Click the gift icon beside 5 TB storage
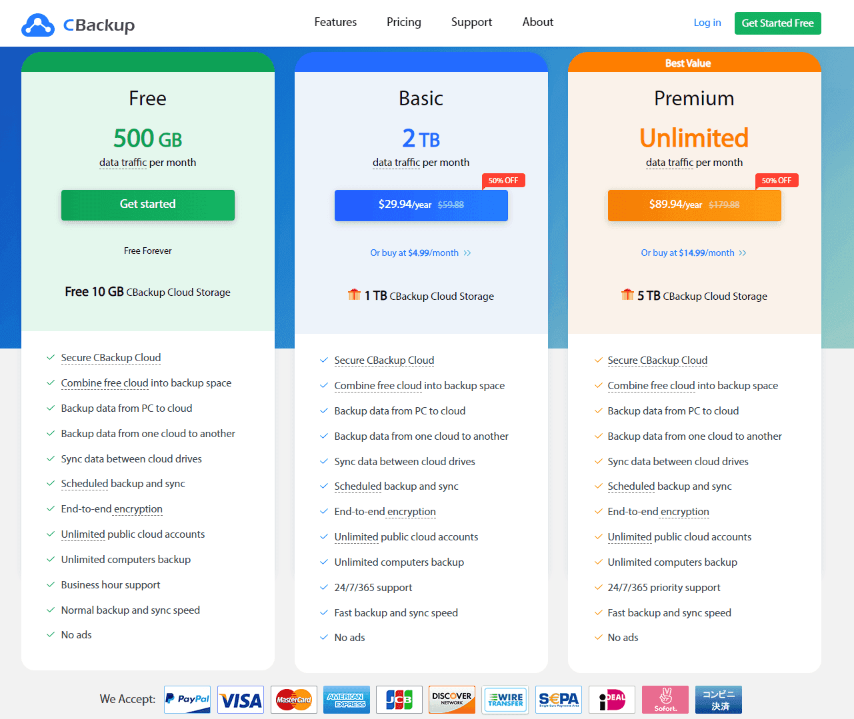This screenshot has width=854, height=719. coord(627,295)
